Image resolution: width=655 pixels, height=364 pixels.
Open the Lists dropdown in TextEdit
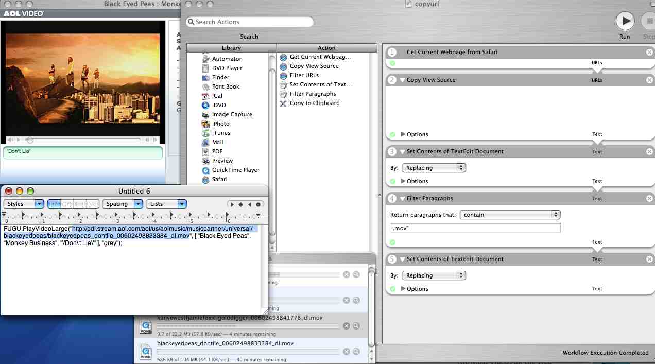(166, 204)
